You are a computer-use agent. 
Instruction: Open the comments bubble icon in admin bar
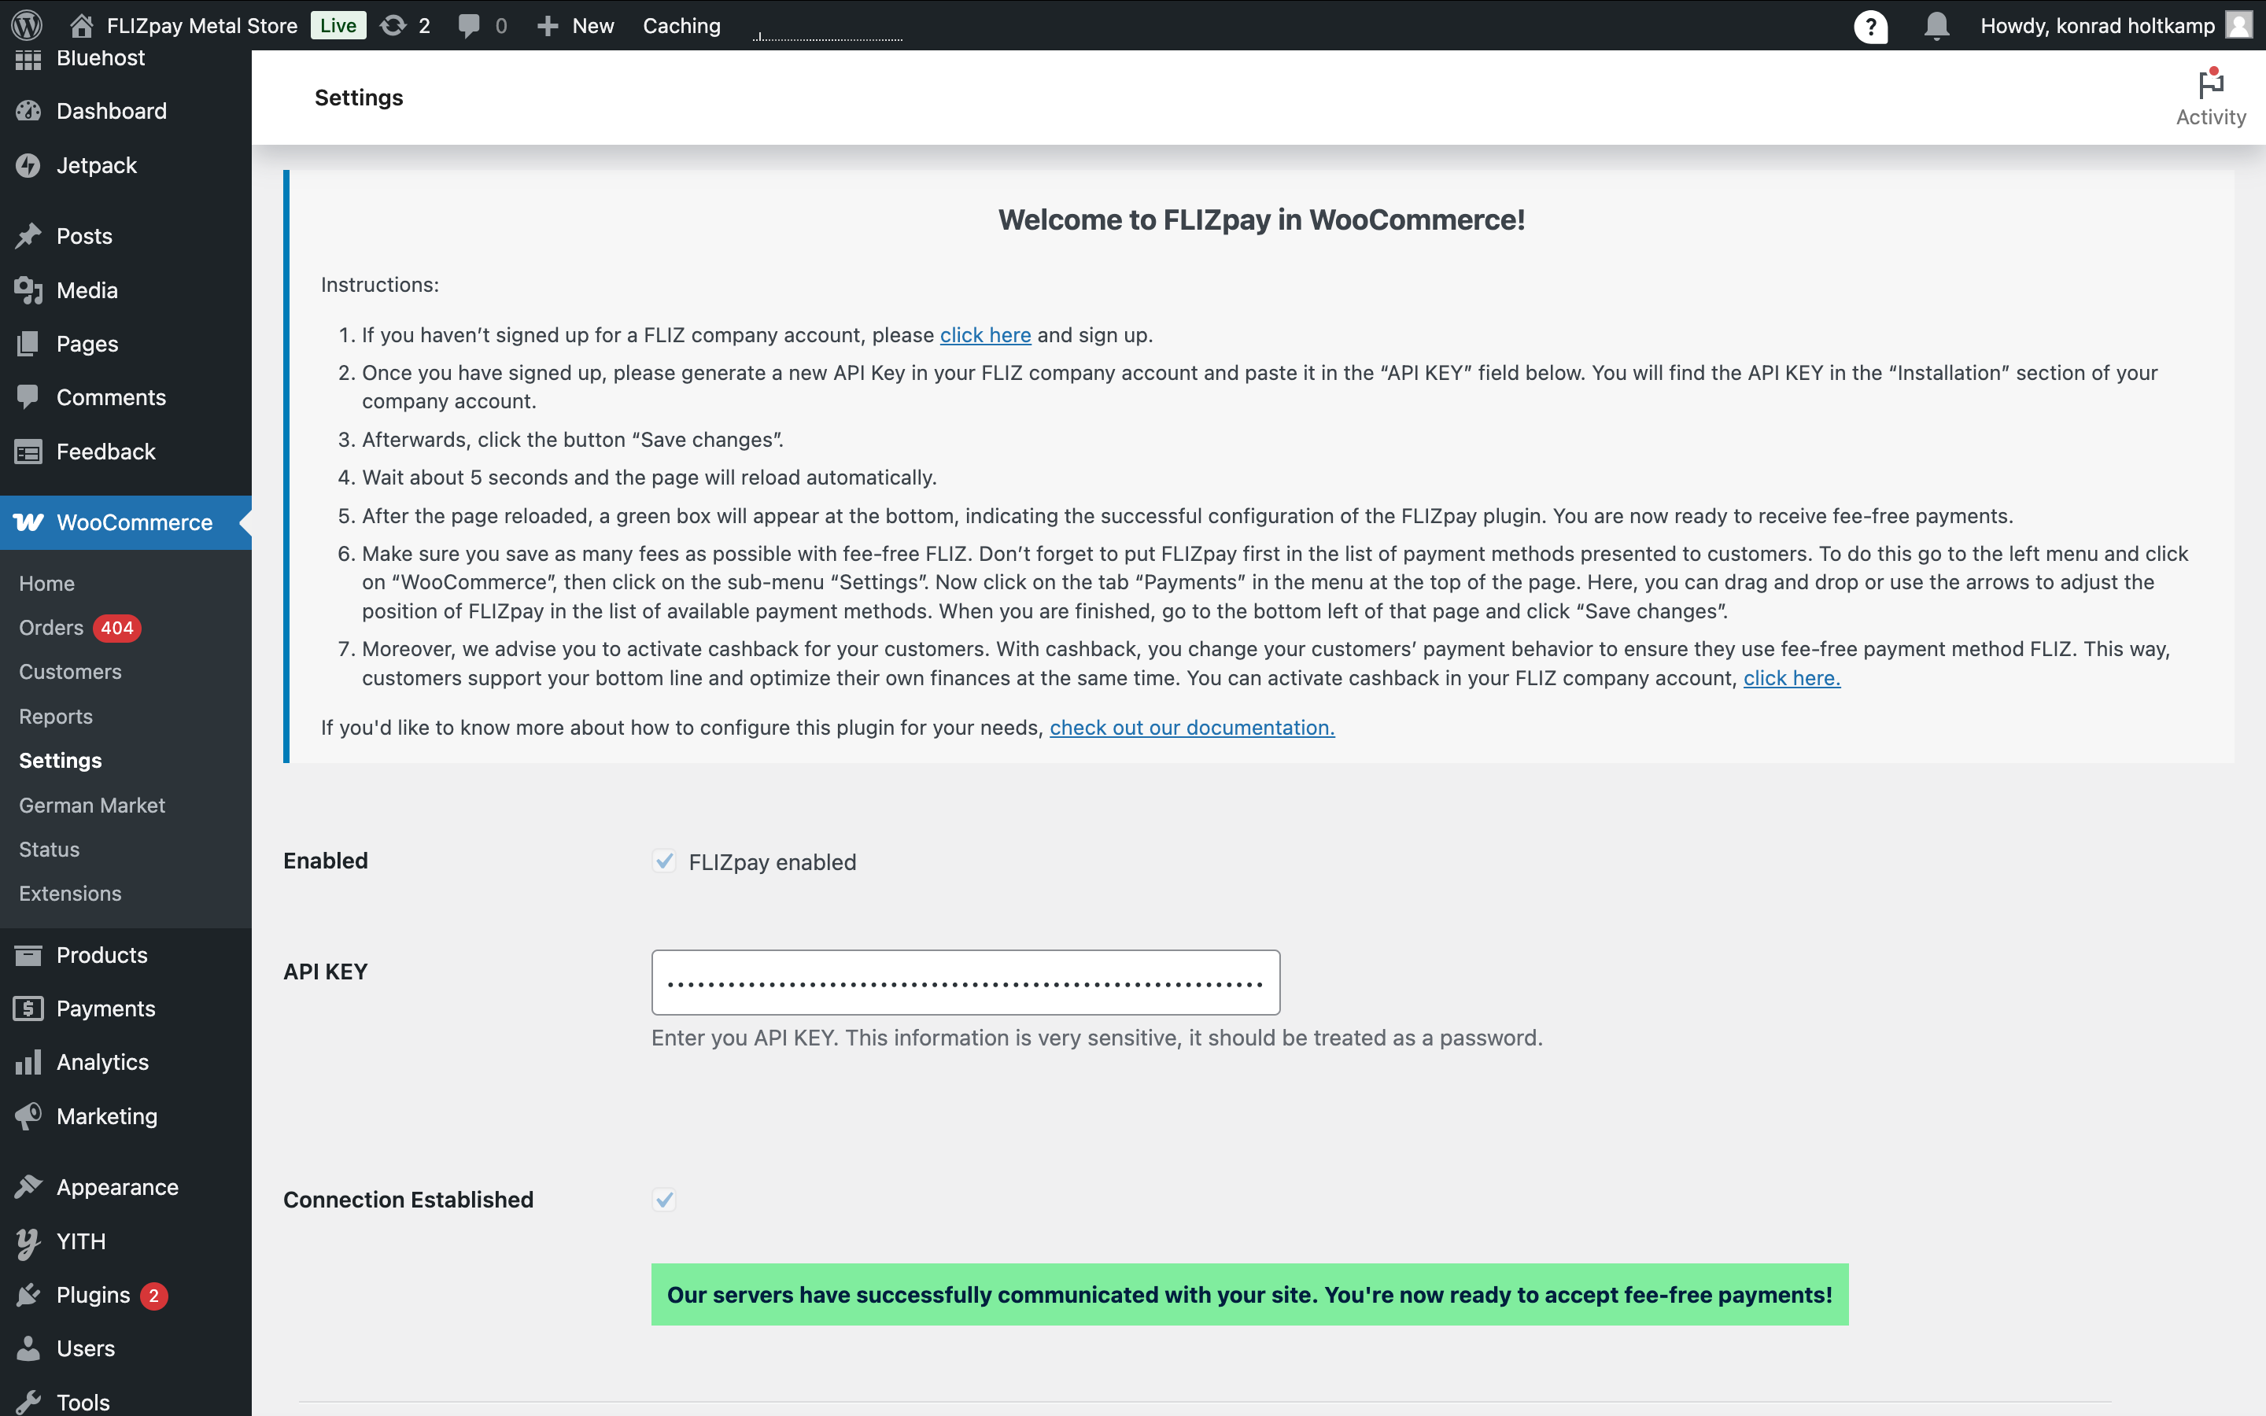coord(469,26)
